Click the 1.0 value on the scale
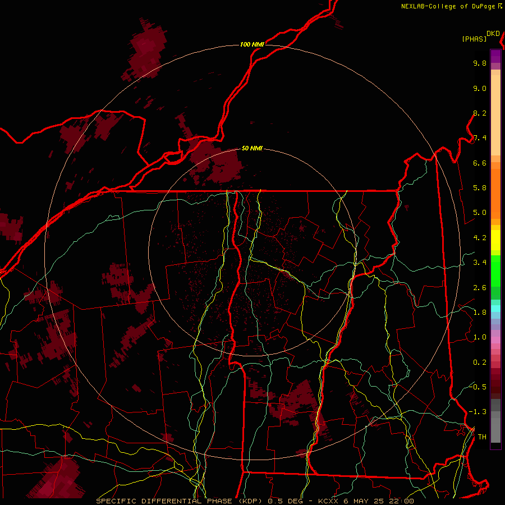 click(x=480, y=338)
